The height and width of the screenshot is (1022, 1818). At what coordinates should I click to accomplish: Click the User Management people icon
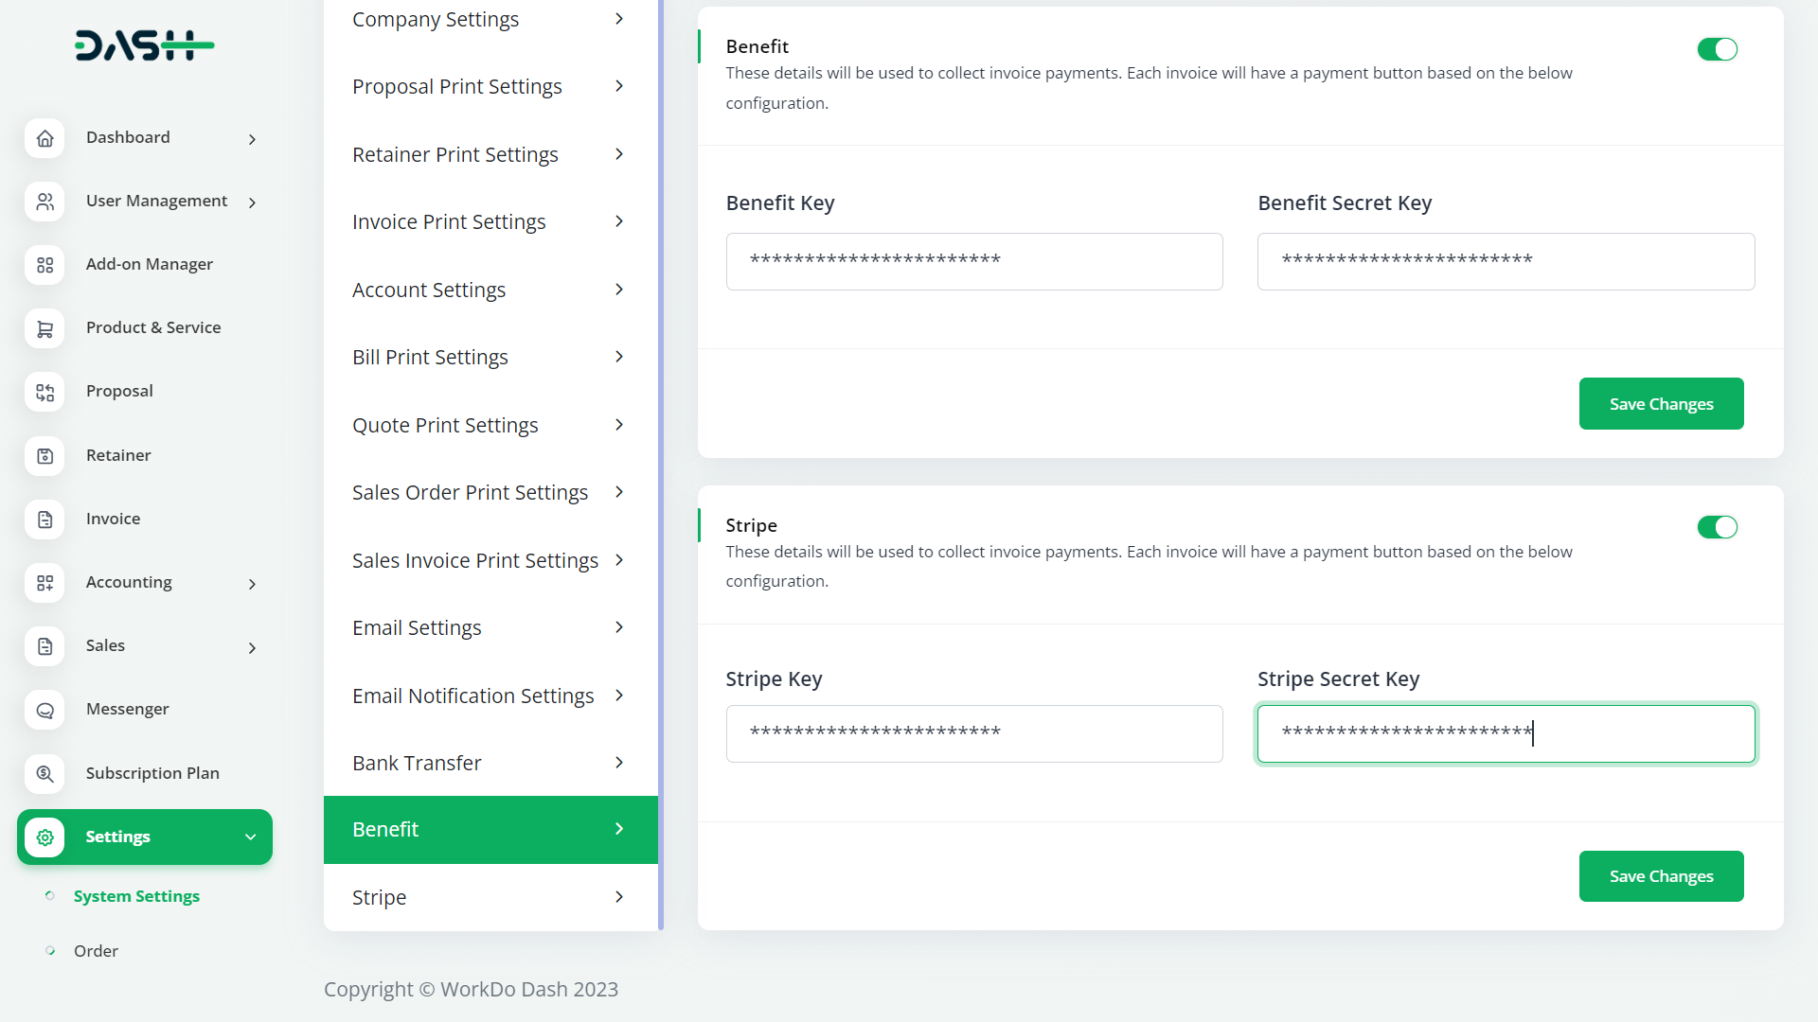click(x=45, y=202)
